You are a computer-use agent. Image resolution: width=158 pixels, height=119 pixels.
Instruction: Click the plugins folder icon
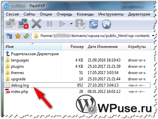7,66
